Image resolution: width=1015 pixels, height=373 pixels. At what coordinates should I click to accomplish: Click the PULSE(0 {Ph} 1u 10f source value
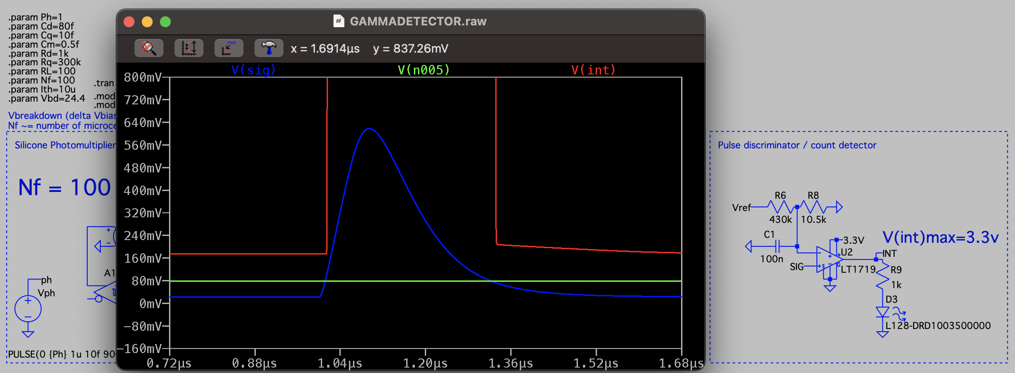[x=62, y=354]
